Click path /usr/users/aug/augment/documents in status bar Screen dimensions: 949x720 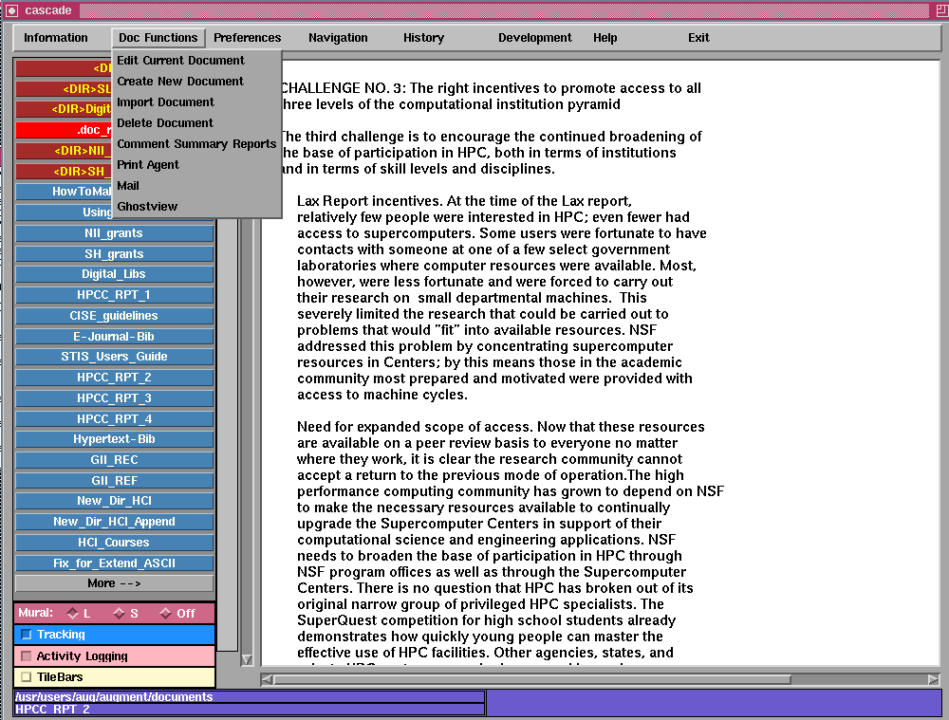click(x=115, y=697)
